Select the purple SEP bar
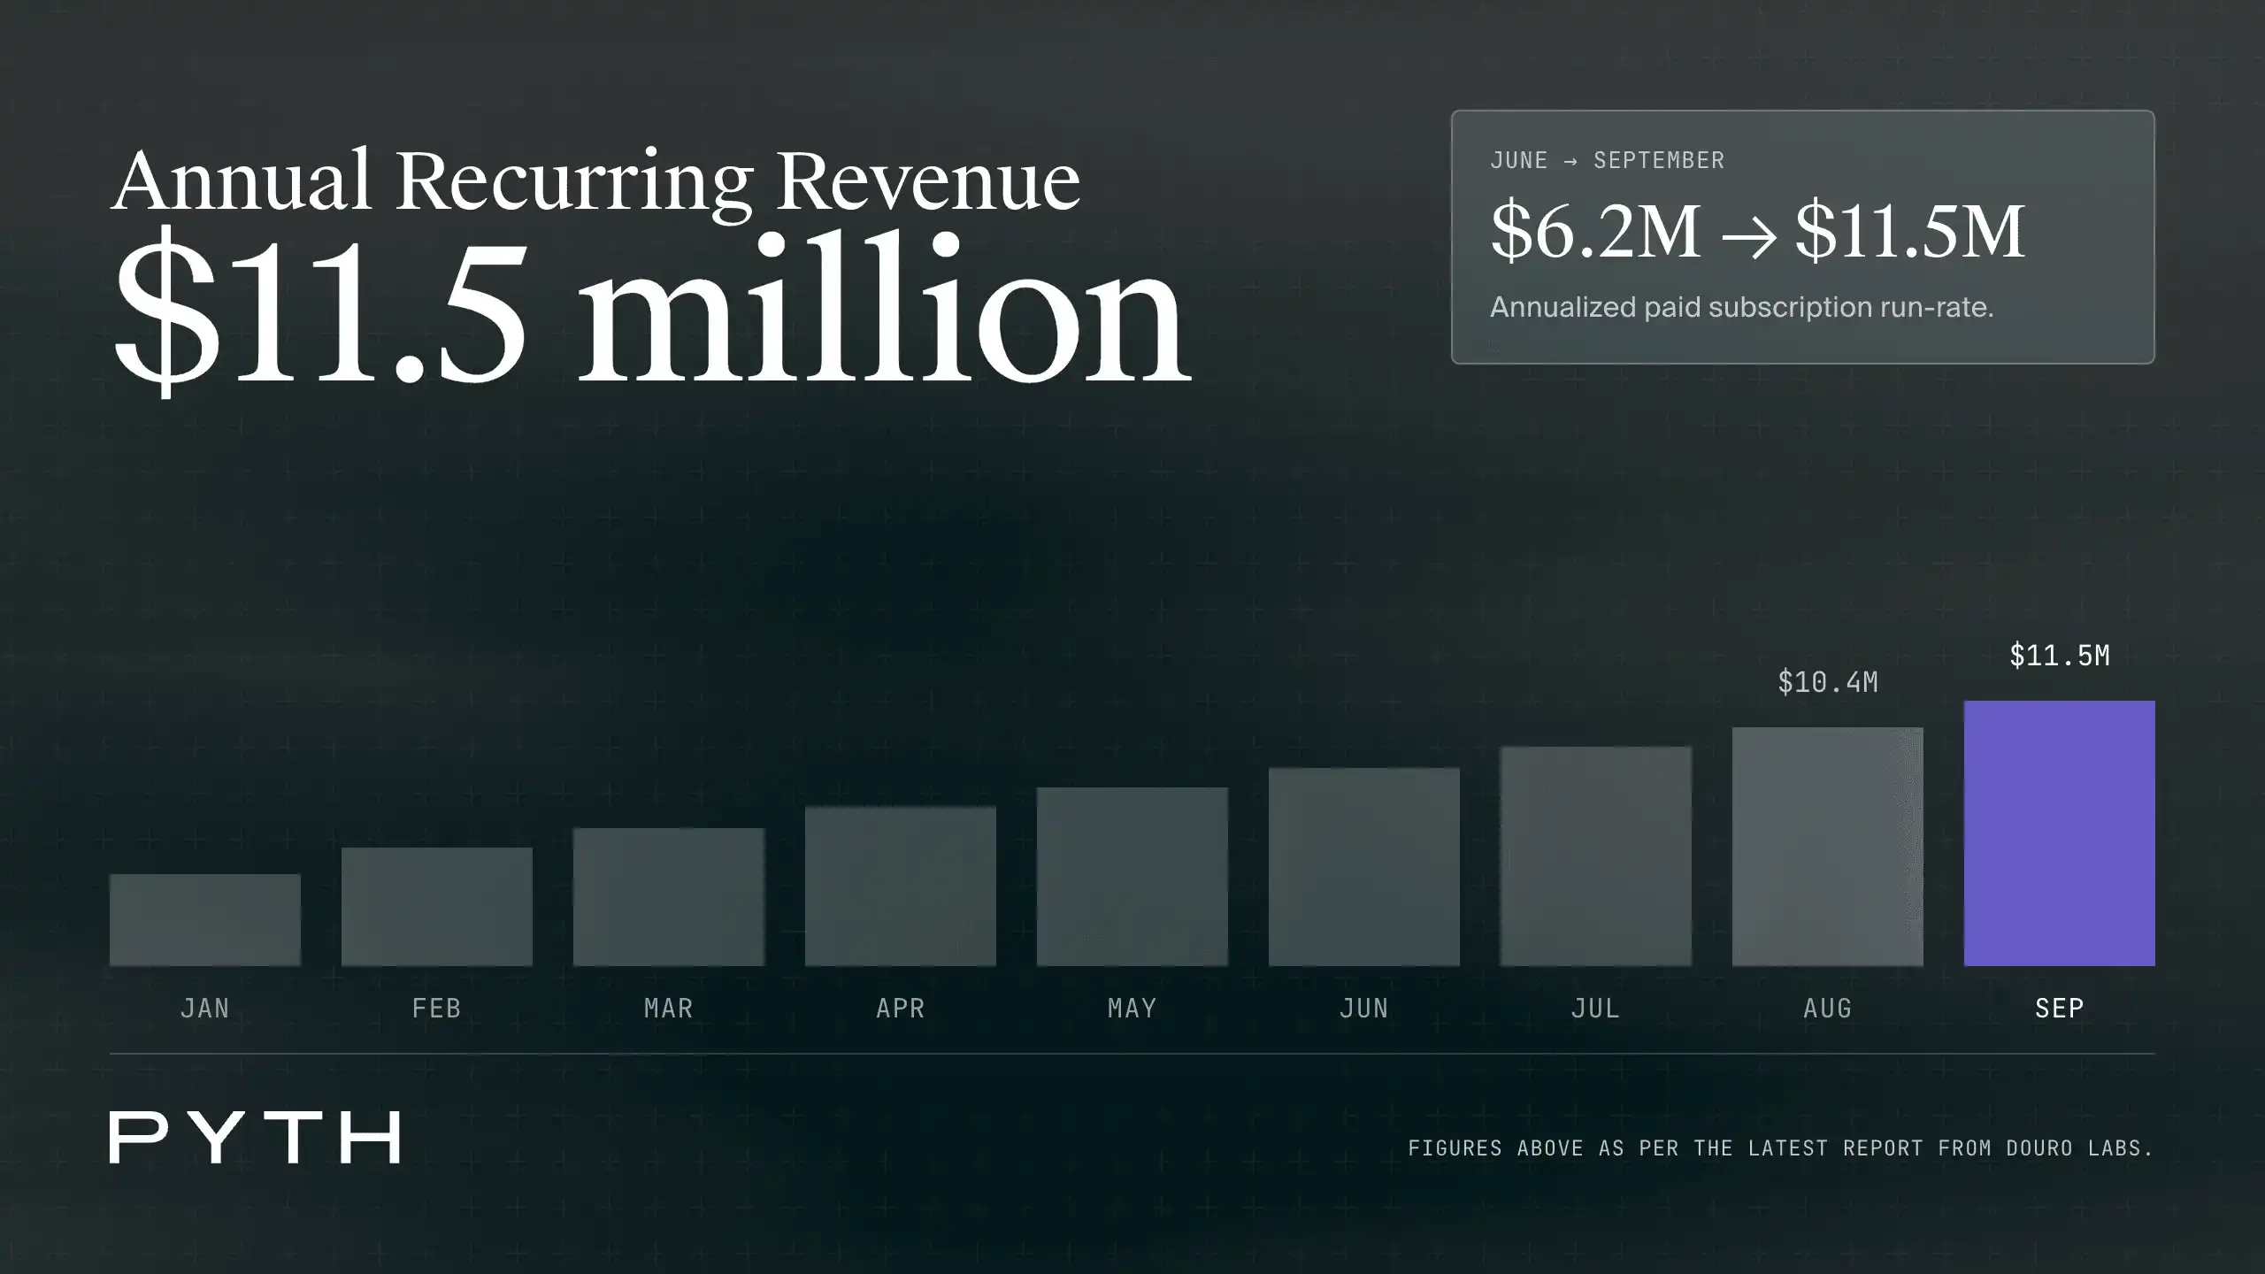 pyautogui.click(x=2059, y=833)
